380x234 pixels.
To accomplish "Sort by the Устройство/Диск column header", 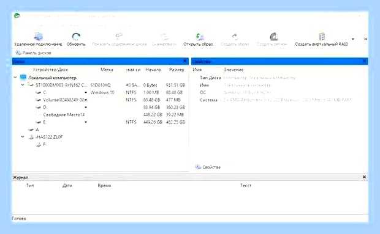I will (50, 70).
